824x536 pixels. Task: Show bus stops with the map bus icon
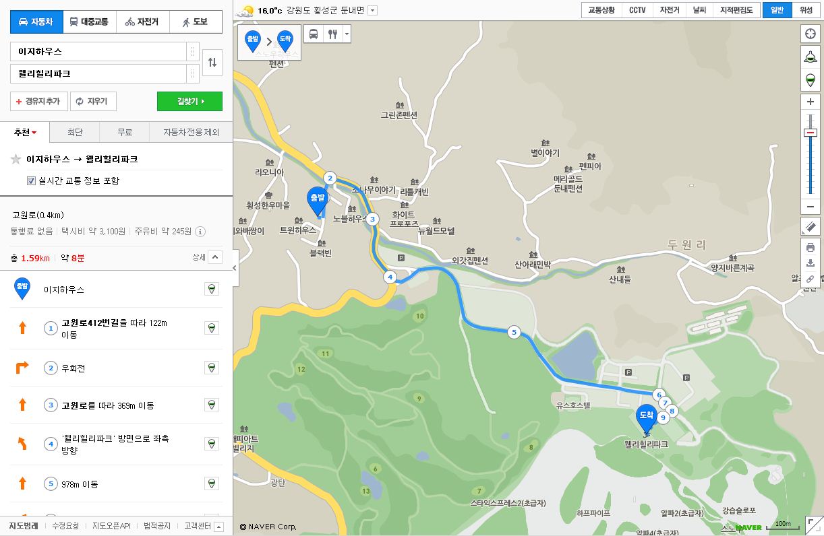click(x=314, y=34)
